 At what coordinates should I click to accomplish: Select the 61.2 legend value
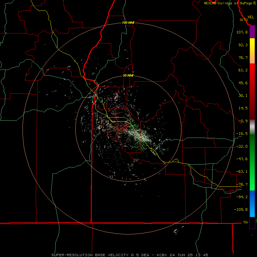tap(243, 70)
